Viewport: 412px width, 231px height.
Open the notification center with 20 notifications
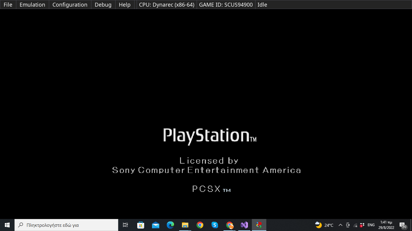tap(403, 225)
